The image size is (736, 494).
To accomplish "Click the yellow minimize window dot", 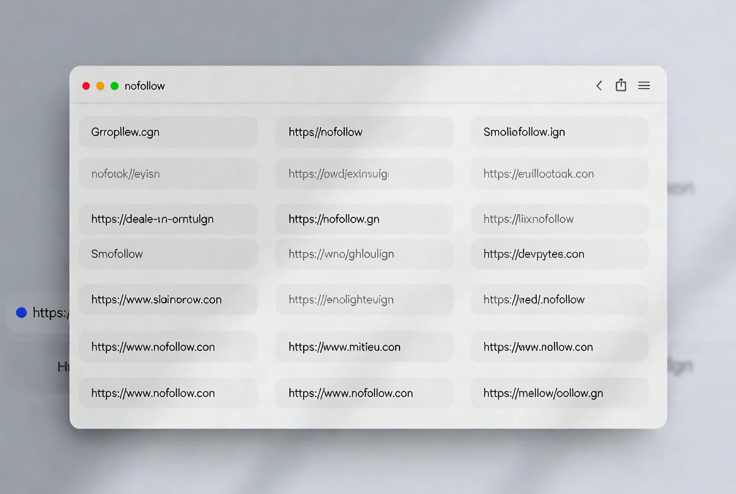I will point(100,86).
